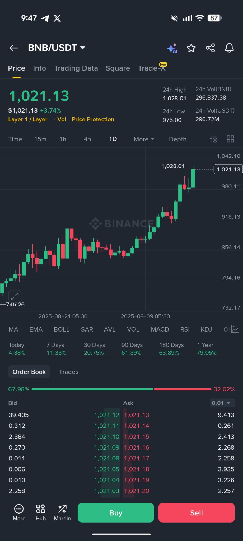This screenshot has height=541, width=243.
Task: Toggle the MACD indicator
Action: (x=160, y=329)
